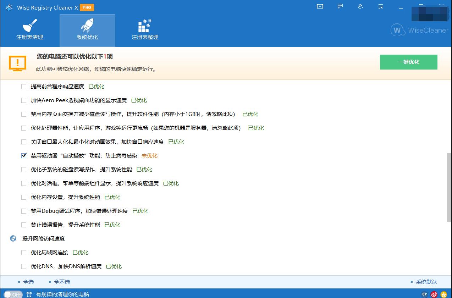The image size is (452, 298).
Task: Click the 未优化 status label
Action: coord(149,155)
